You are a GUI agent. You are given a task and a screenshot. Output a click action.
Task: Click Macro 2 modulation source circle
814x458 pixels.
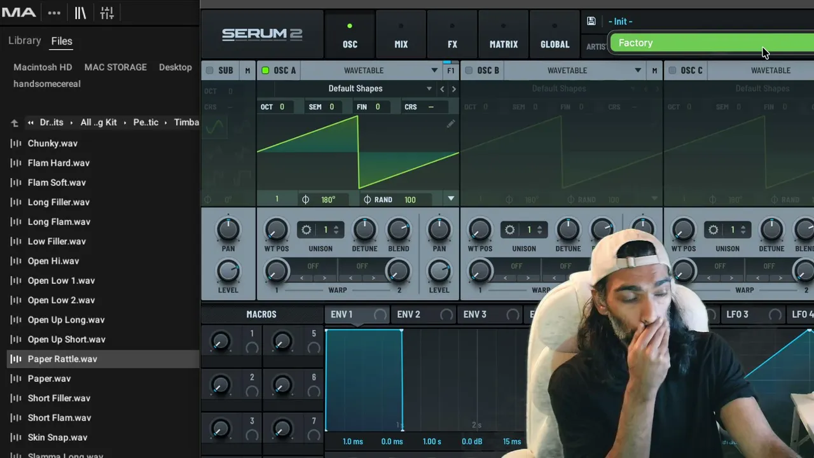click(252, 392)
